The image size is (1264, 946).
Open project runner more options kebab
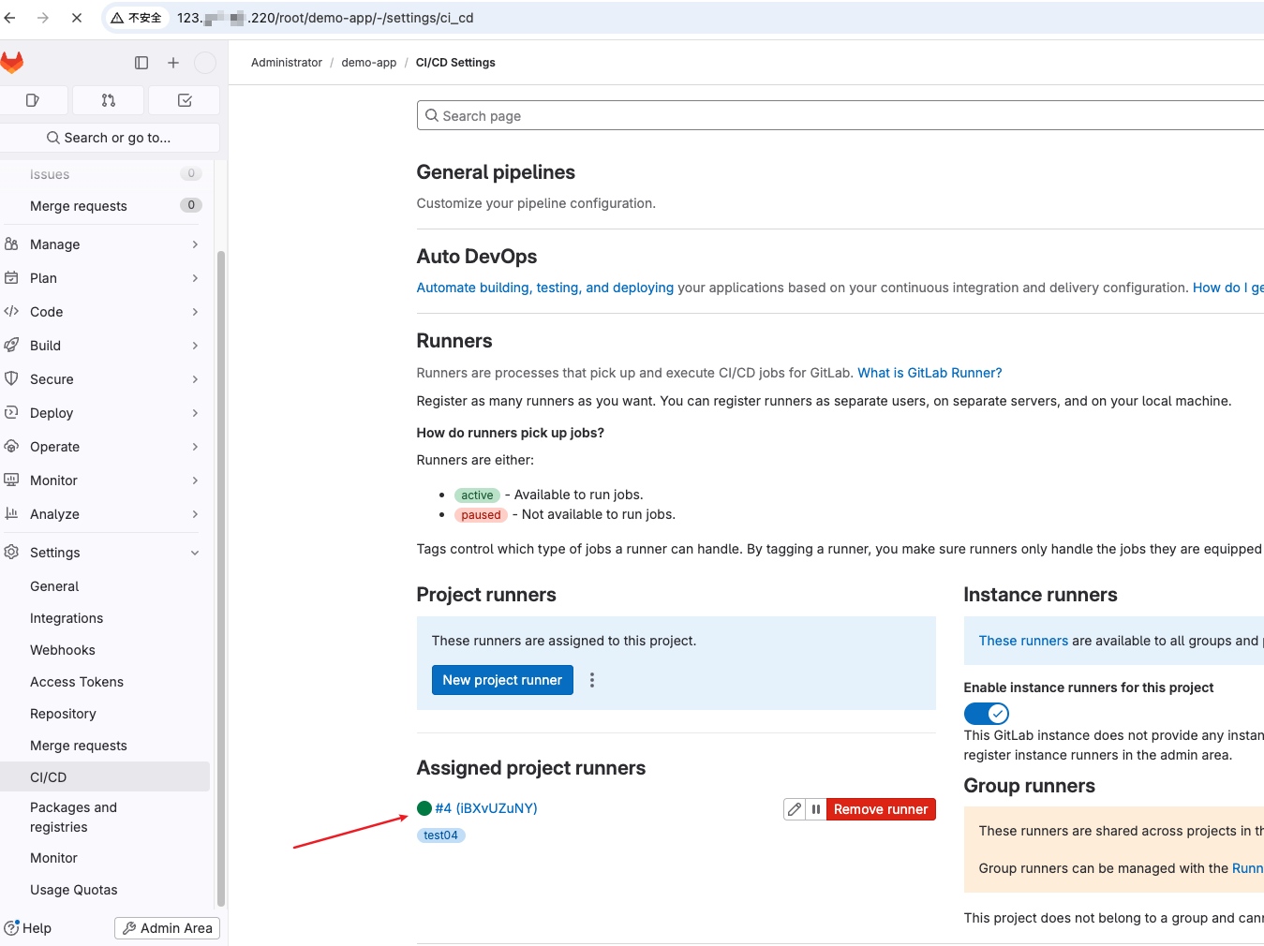pos(592,680)
